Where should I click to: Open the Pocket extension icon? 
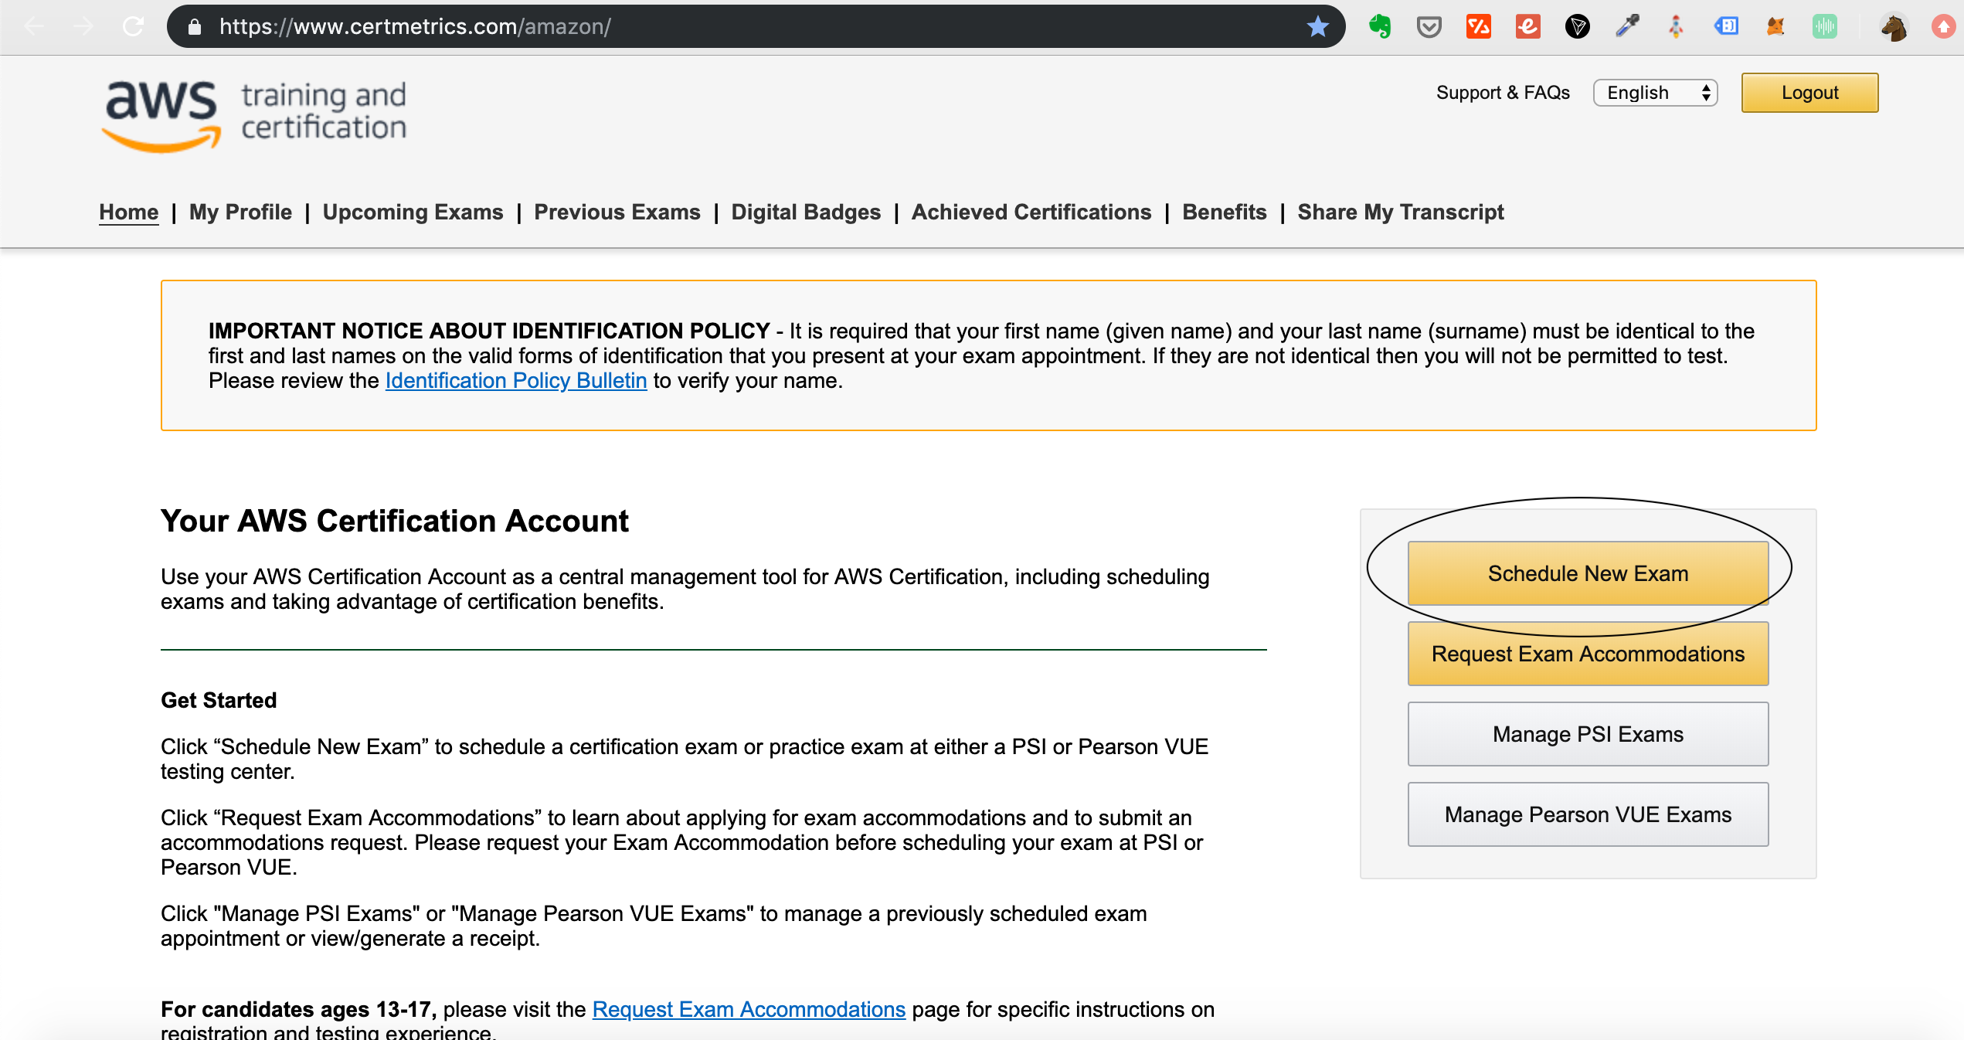coord(1429,28)
